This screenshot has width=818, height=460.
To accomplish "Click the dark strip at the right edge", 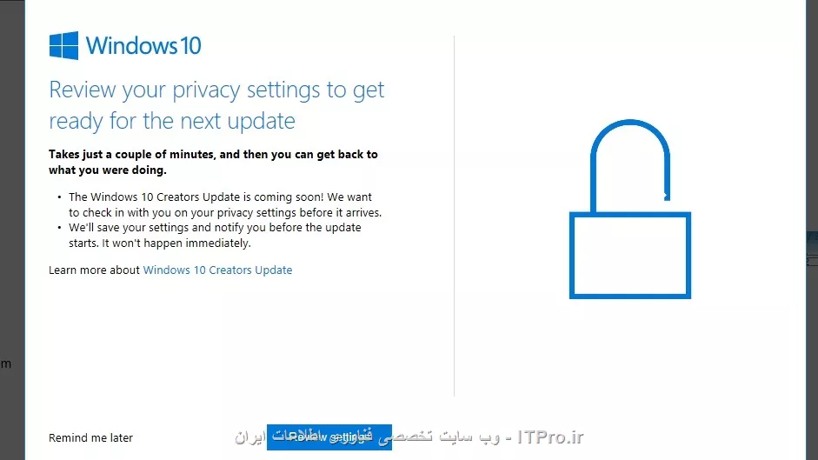I will coord(812,230).
